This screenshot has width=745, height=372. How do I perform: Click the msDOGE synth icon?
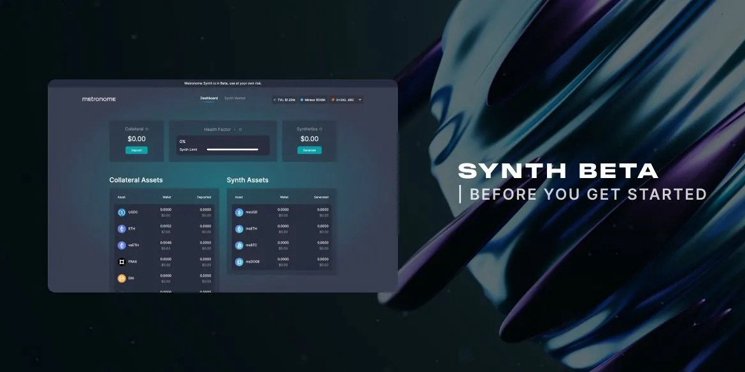(239, 262)
